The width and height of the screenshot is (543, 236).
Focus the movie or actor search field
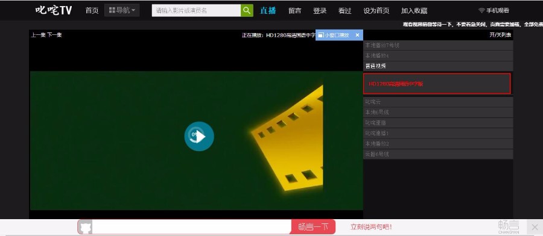tap(196, 10)
